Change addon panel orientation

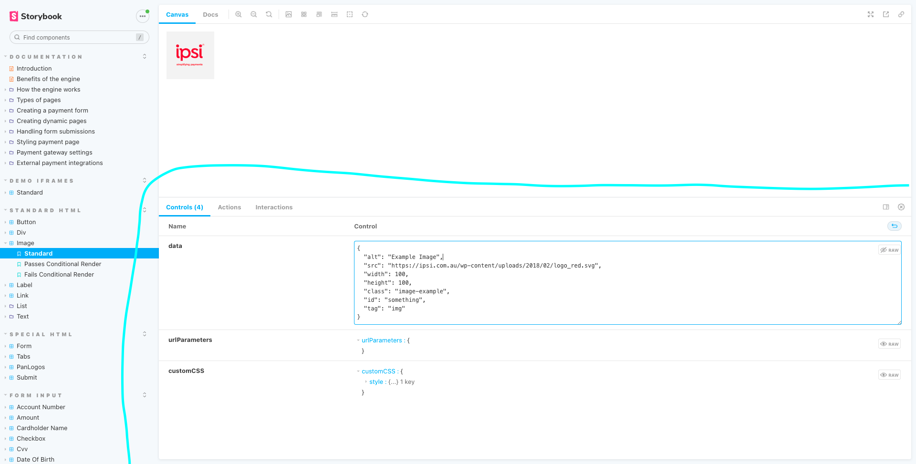(886, 207)
